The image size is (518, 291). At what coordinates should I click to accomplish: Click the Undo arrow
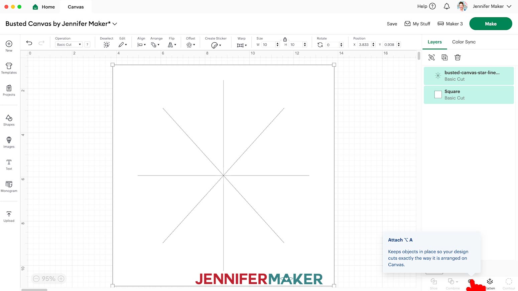pos(29,43)
